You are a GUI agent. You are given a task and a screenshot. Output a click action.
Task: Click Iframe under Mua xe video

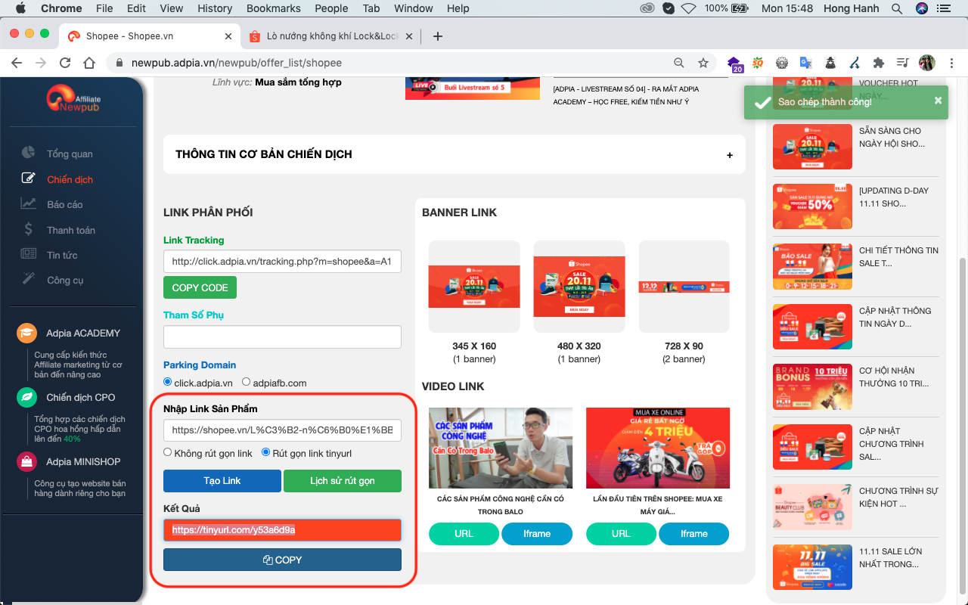694,534
